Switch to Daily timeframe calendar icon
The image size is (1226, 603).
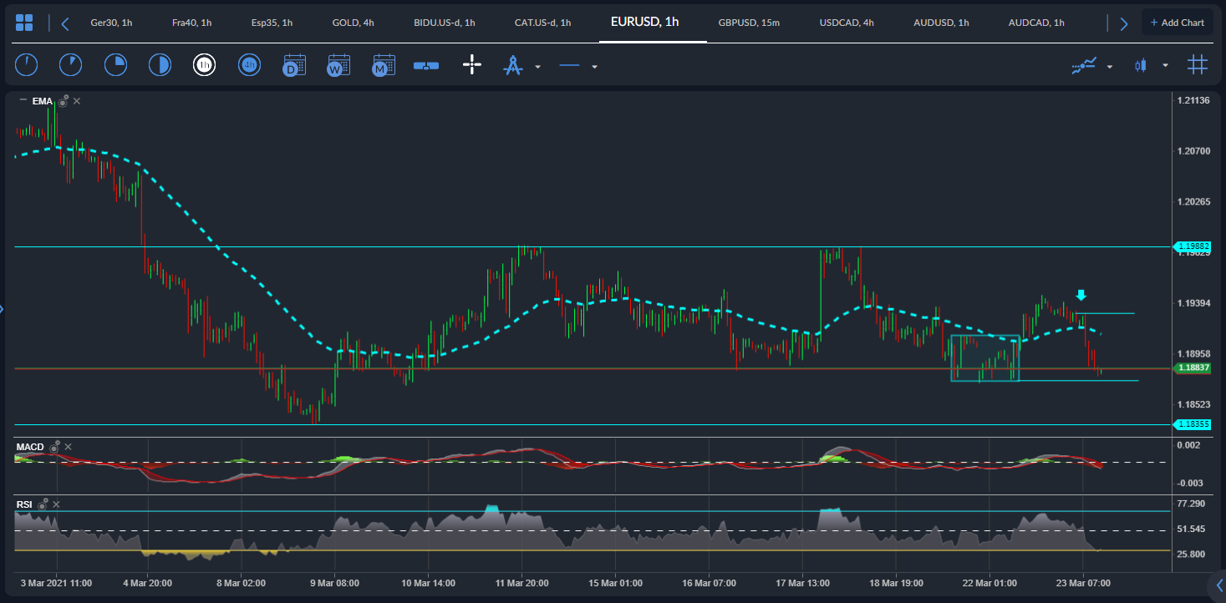[x=294, y=64]
